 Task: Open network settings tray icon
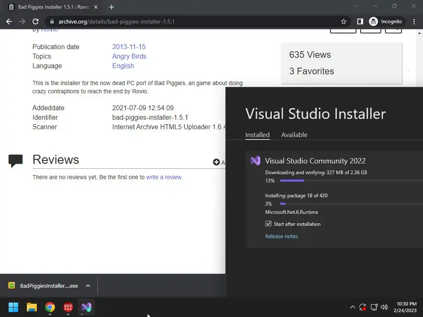(x=374, y=307)
